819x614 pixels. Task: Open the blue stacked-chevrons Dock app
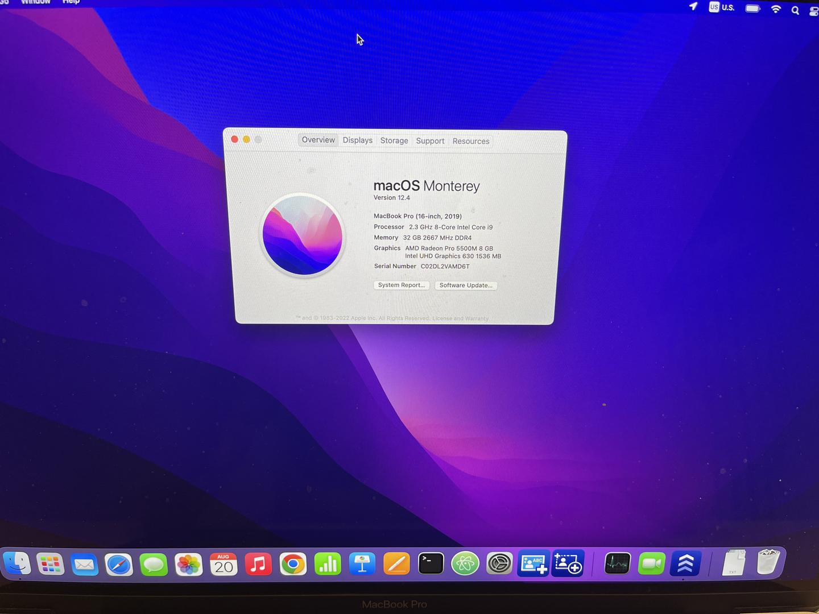685,564
